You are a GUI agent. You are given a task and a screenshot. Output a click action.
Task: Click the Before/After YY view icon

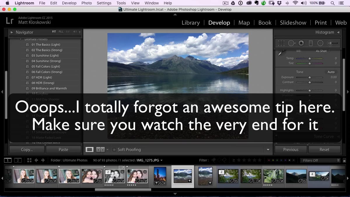tap(100, 149)
